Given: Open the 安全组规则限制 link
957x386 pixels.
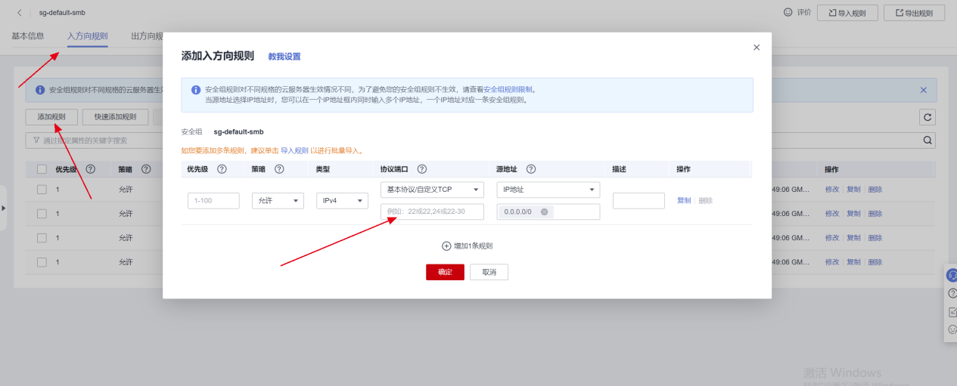Looking at the screenshot, I should click(508, 89).
